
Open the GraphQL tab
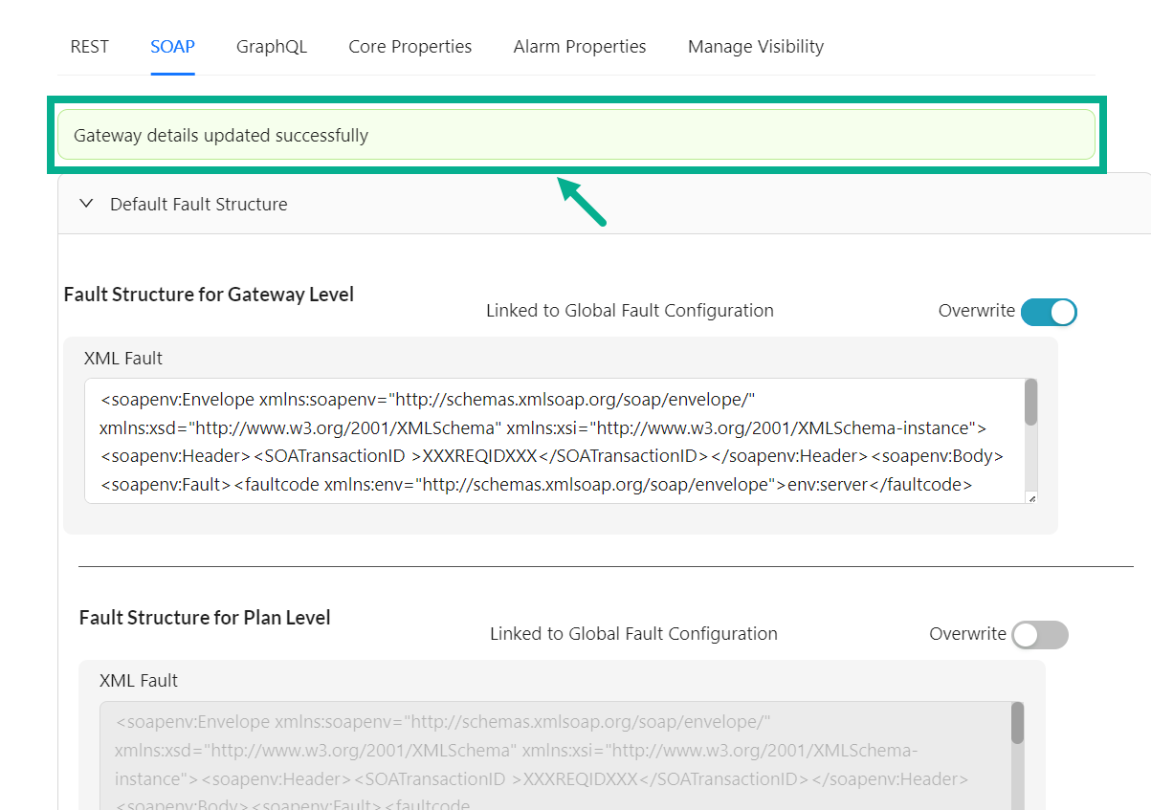(272, 47)
